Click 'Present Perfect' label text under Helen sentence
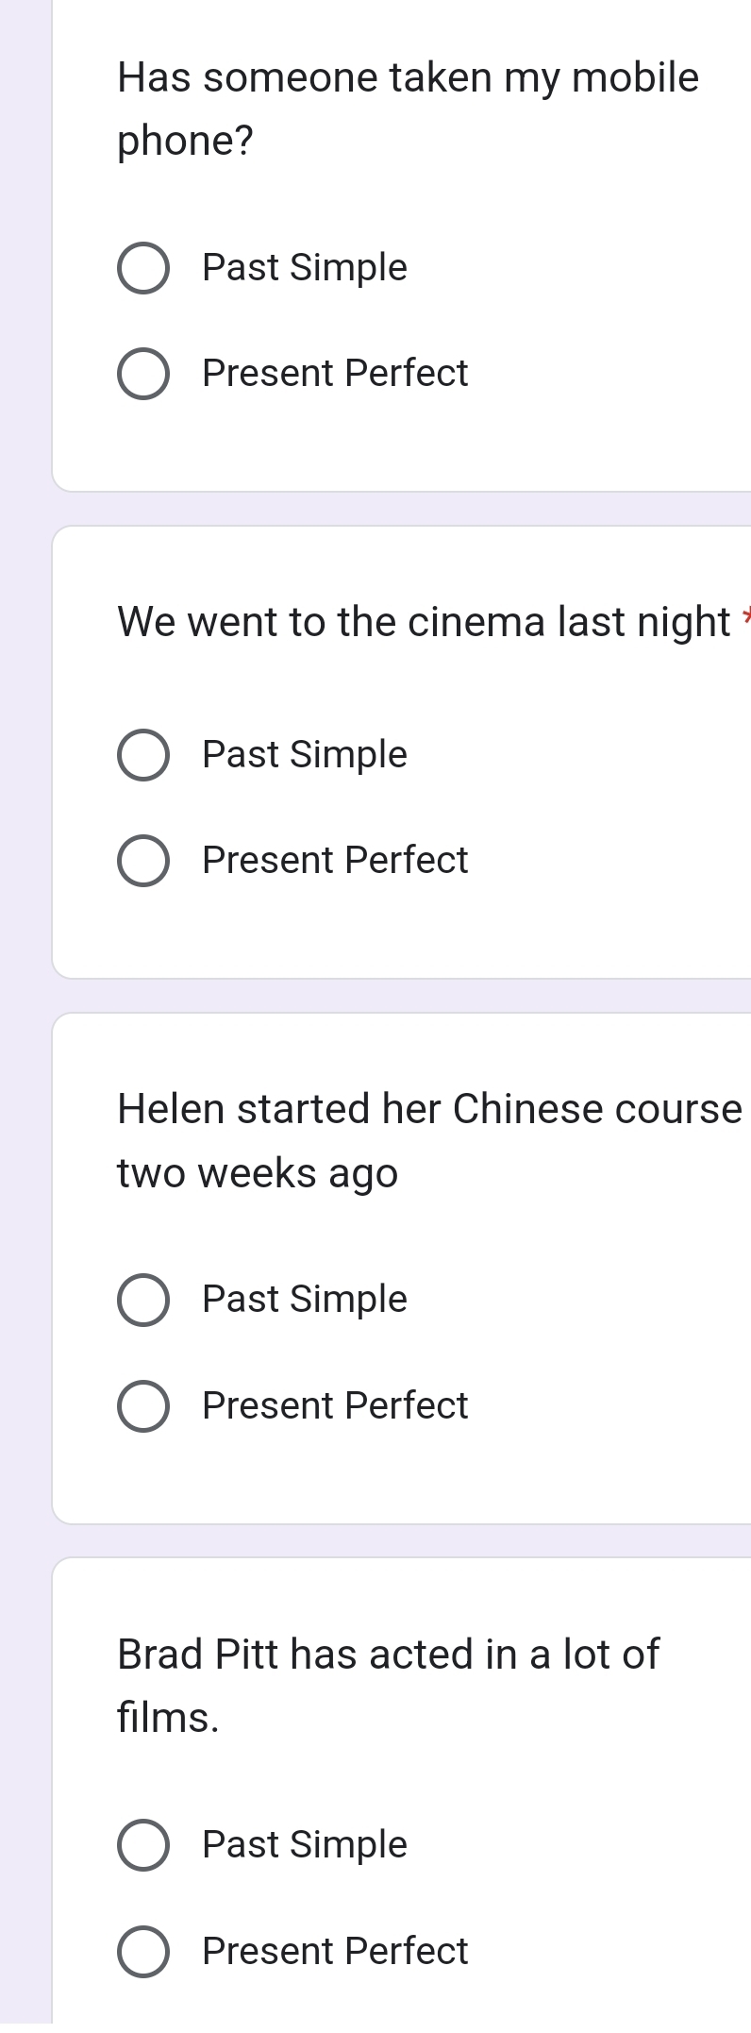Image resolution: width=751 pixels, height=2033 pixels. 335,1405
